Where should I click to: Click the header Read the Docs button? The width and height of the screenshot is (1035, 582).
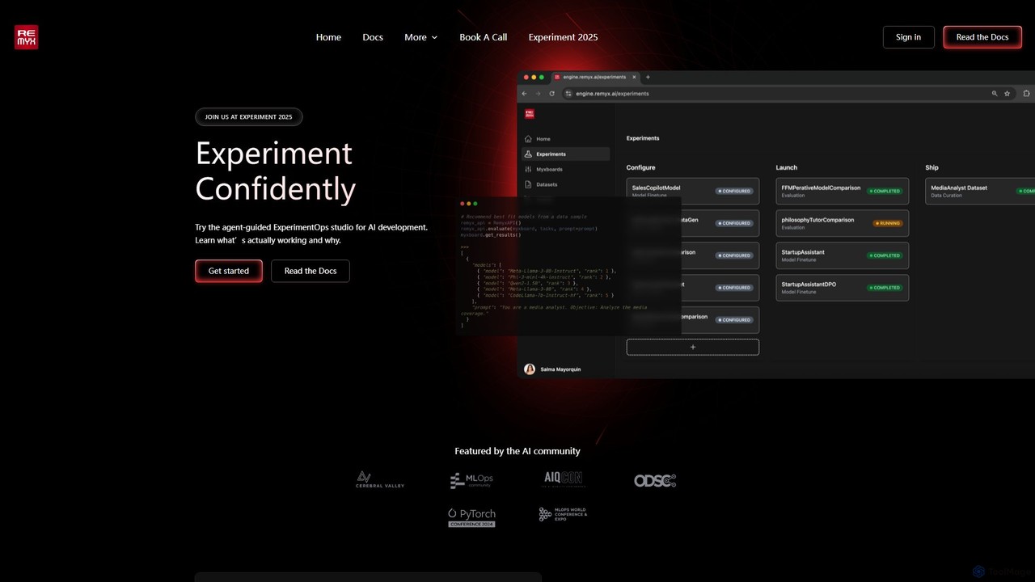click(982, 37)
